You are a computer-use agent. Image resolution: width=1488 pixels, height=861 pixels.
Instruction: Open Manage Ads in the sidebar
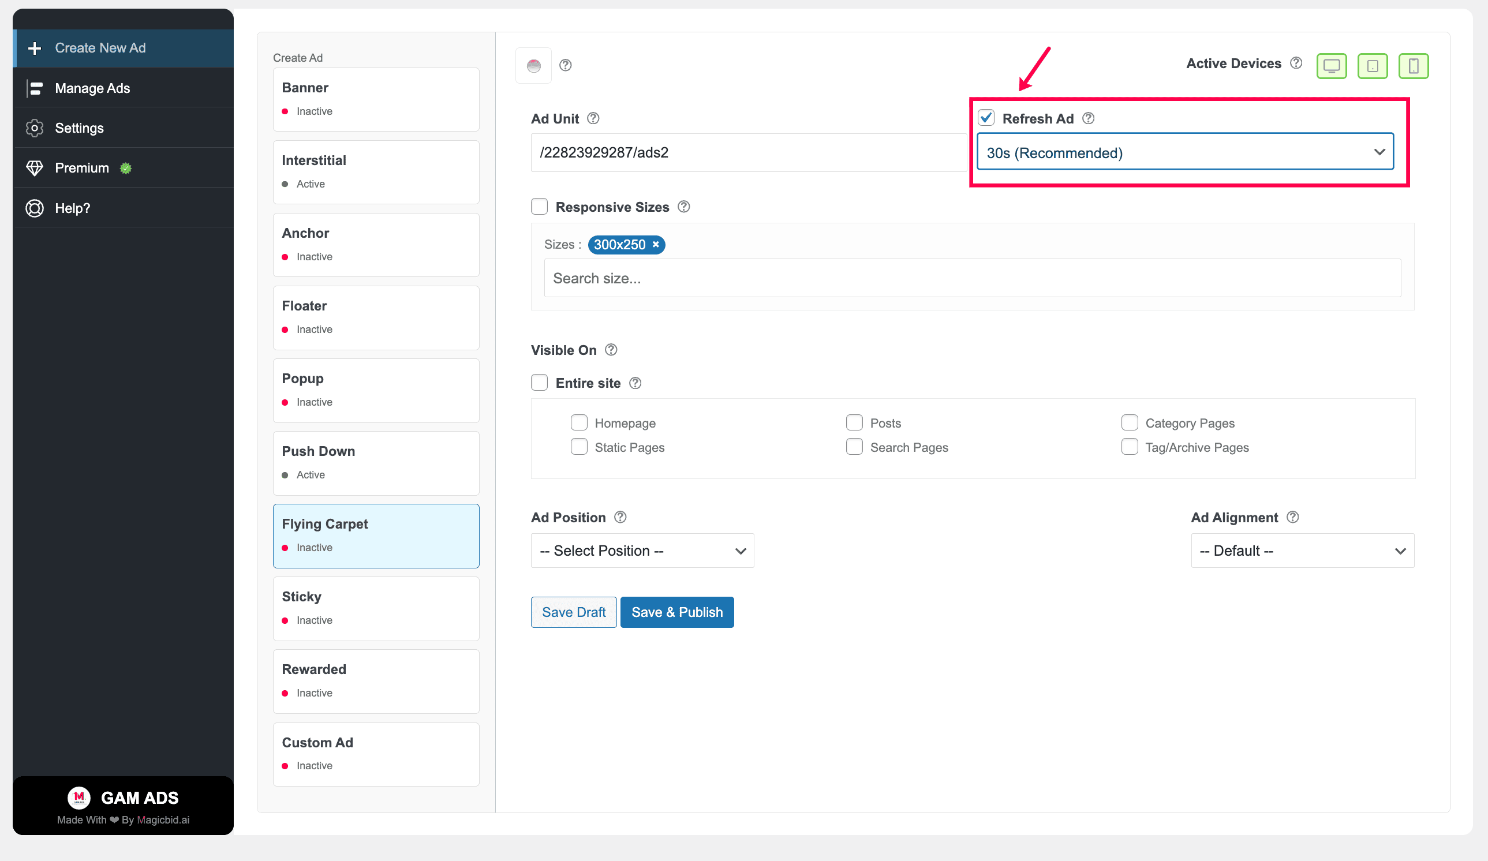123,88
